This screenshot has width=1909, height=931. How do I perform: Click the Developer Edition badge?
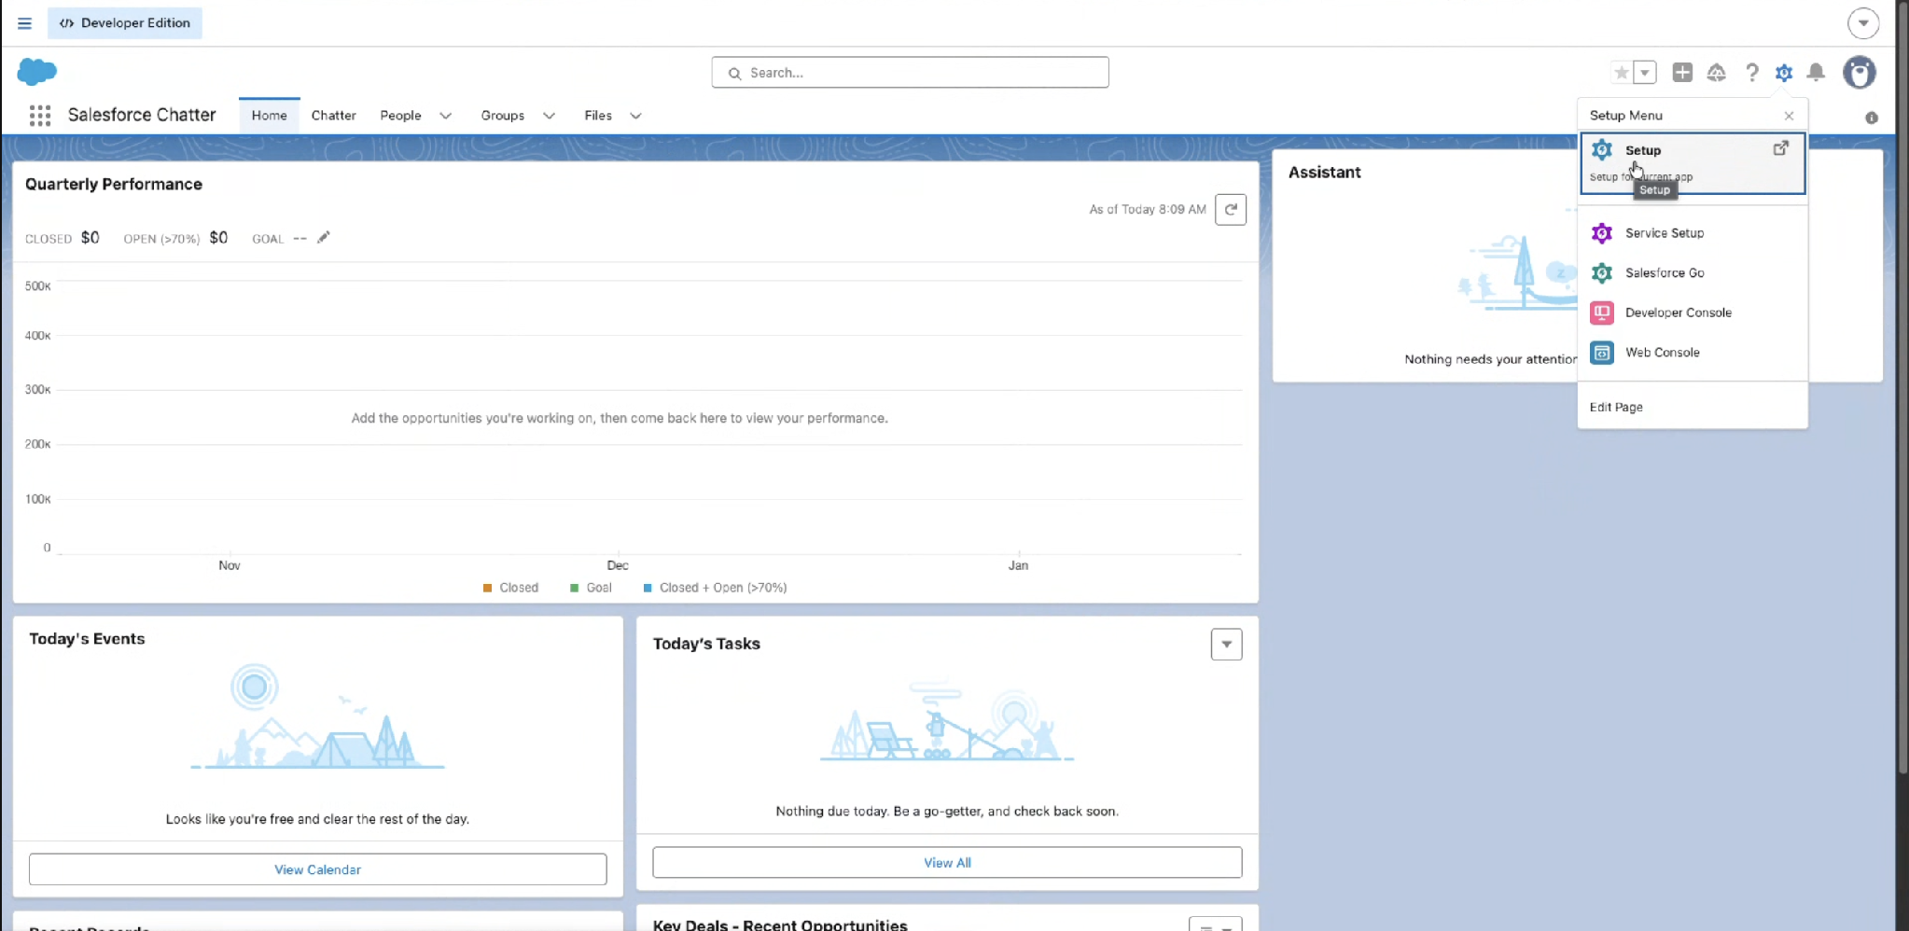(125, 23)
